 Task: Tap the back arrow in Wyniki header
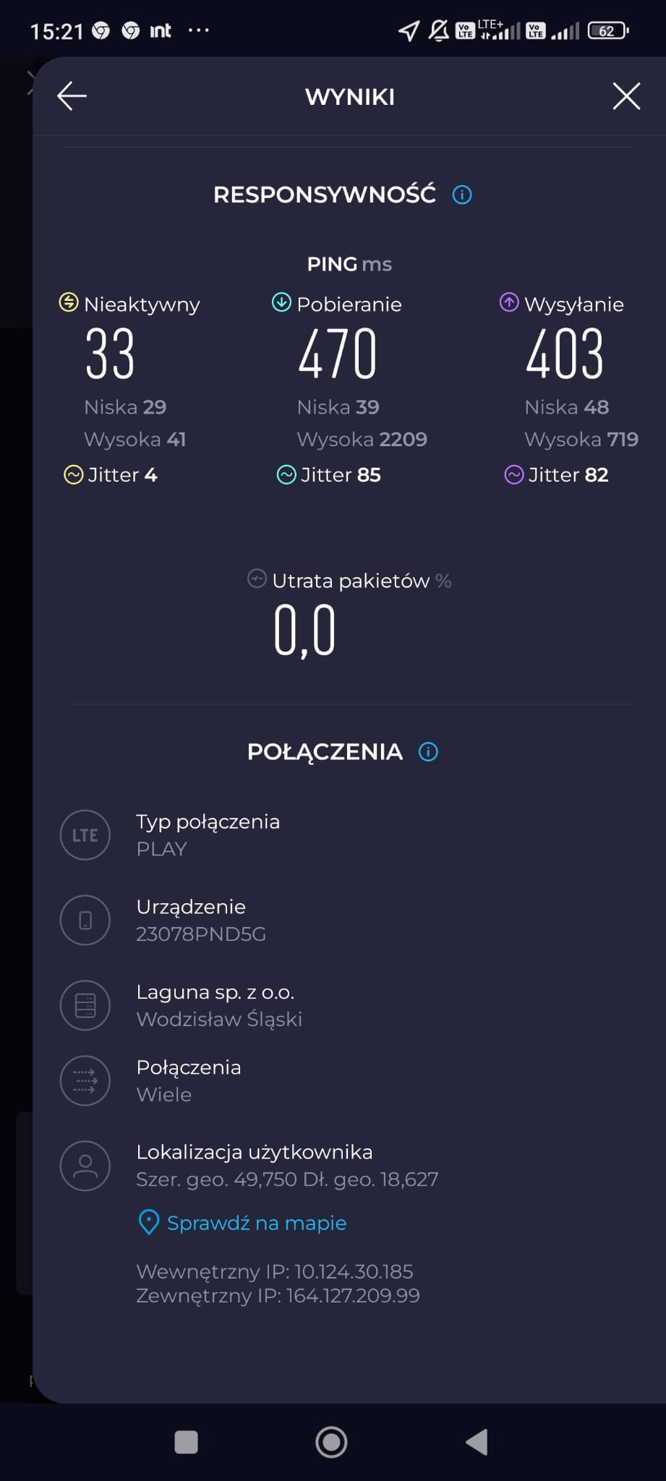[72, 96]
